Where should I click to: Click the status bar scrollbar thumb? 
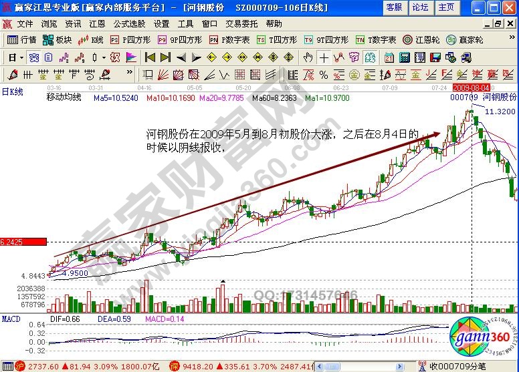click(332, 367)
